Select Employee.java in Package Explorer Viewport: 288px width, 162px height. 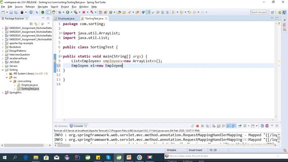click(x=29, y=85)
